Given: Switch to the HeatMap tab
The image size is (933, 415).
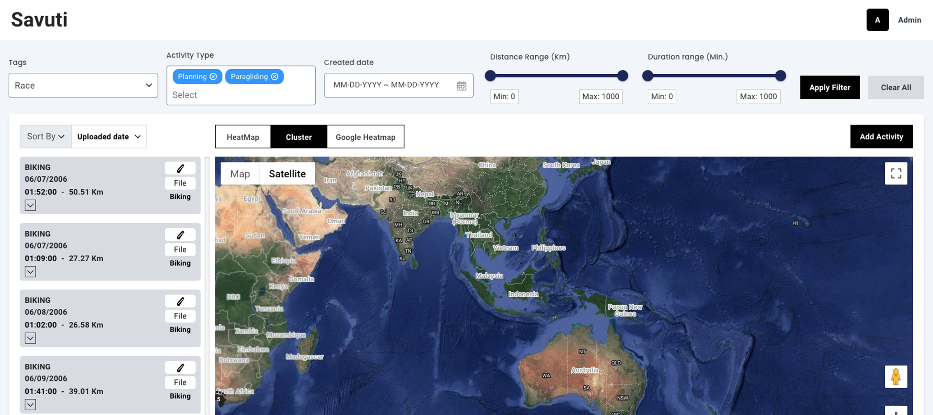Looking at the screenshot, I should tap(243, 137).
